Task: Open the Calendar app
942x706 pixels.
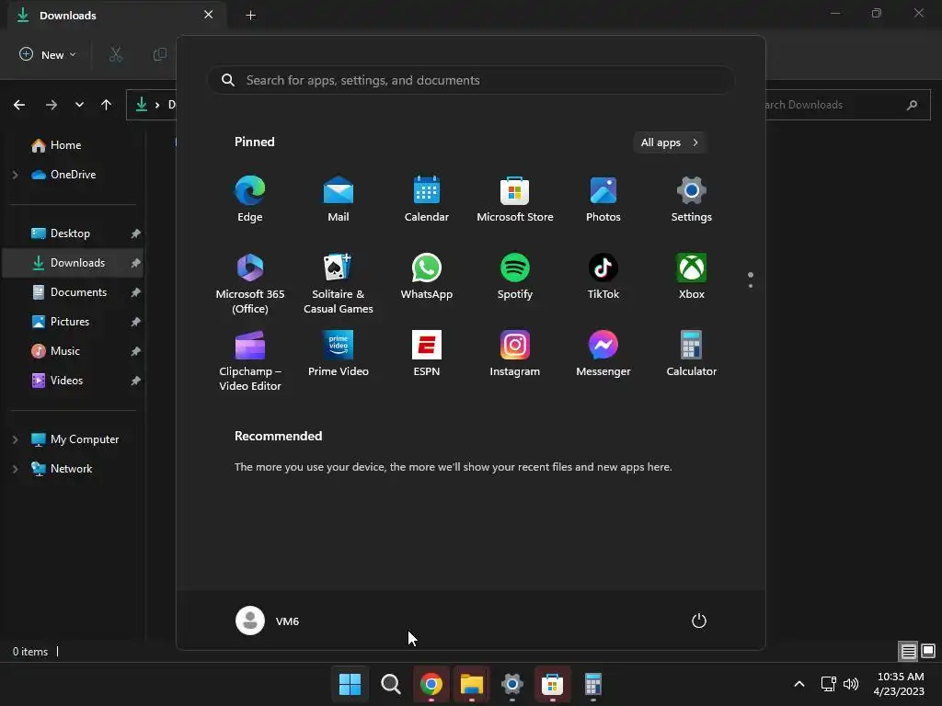Action: [x=427, y=199]
